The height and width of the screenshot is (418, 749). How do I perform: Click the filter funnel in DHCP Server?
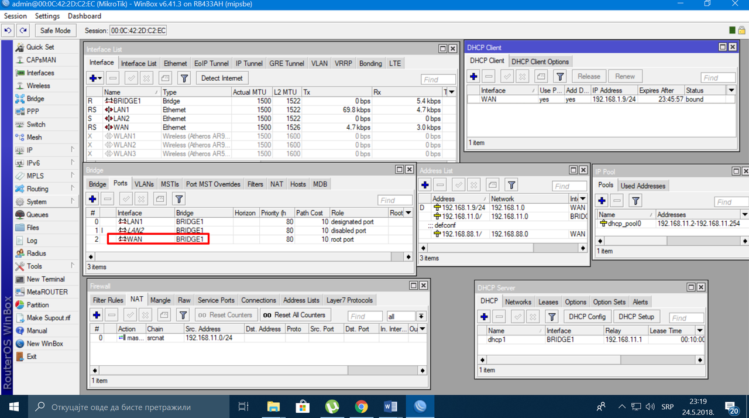[552, 317]
